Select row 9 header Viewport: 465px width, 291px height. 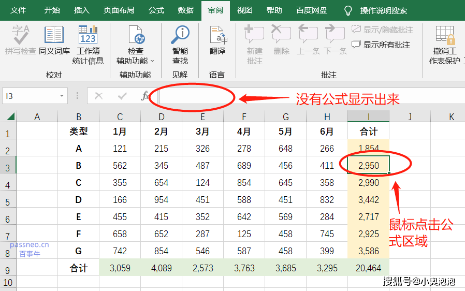click(x=8, y=268)
